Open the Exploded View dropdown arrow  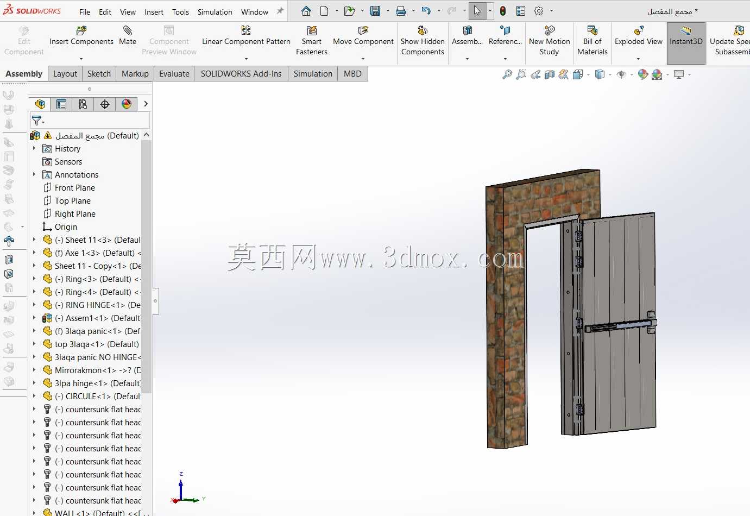pos(639,59)
